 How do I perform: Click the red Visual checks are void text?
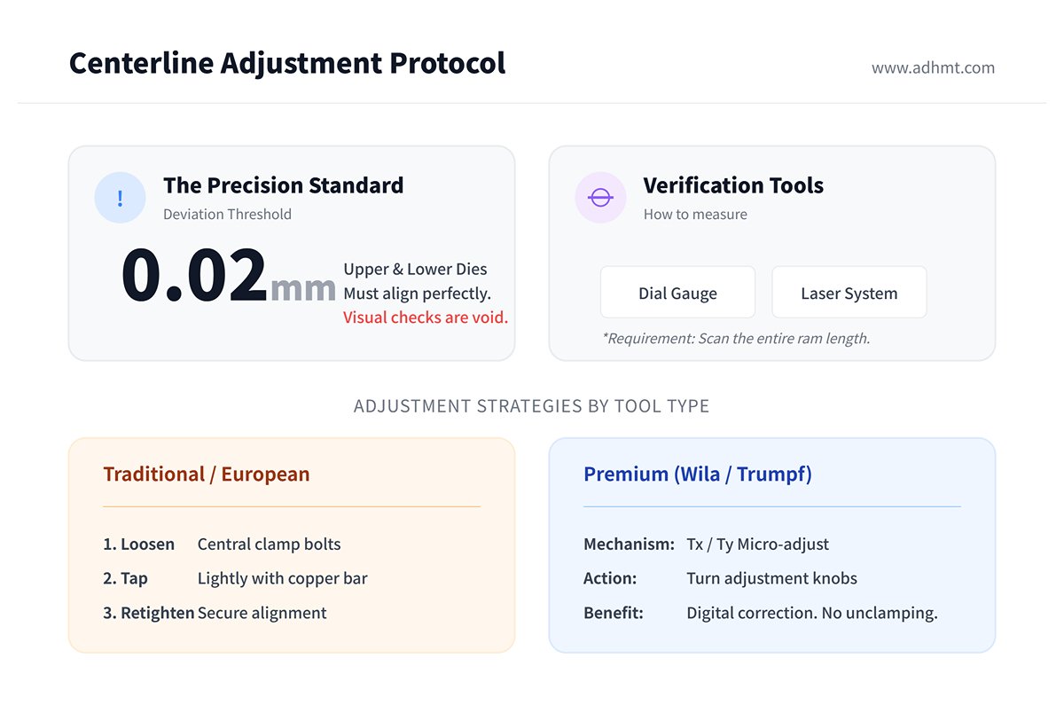tap(426, 317)
